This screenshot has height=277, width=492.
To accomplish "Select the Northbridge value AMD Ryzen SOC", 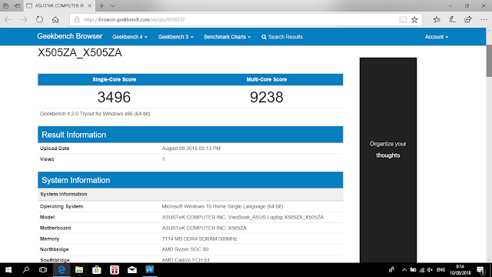I will 185,249.
